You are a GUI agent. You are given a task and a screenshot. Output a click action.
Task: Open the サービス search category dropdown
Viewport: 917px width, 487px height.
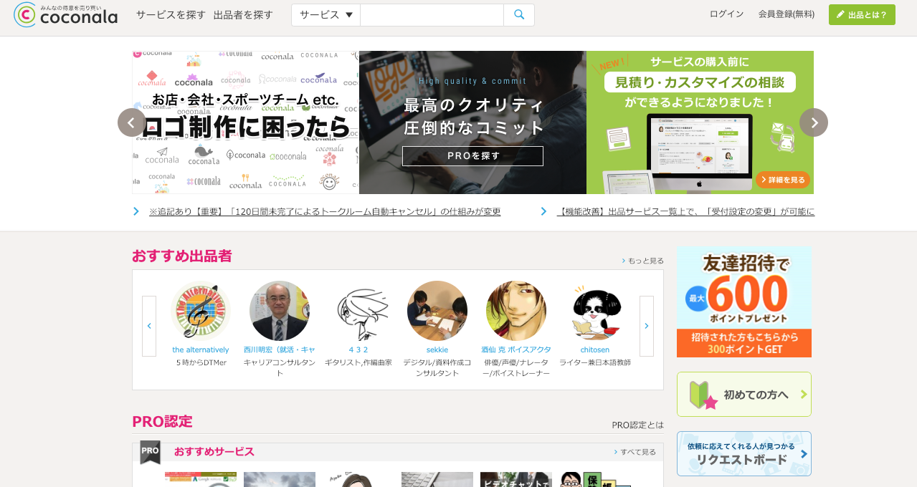pyautogui.click(x=326, y=15)
